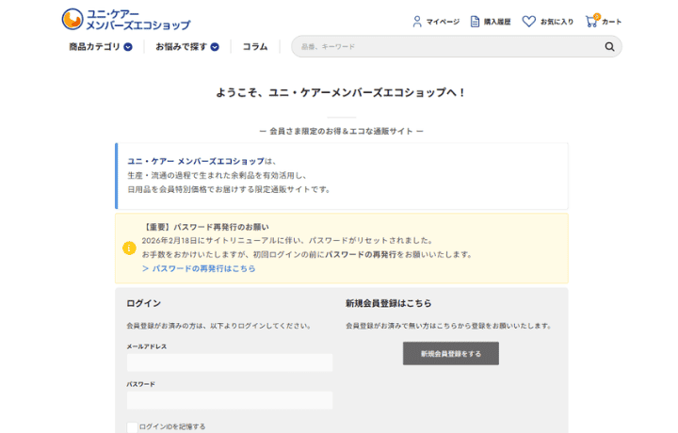This screenshot has height=433, width=678.
Task: Expand the 商品カテゴリ dropdown
Action: [x=100, y=46]
